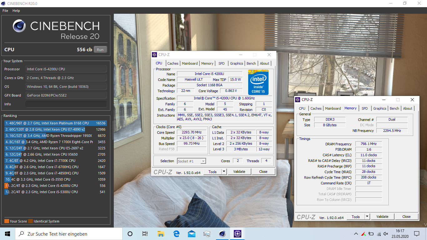Click CPU-Z icon in Memory window title bar
Image resolution: width=427 pixels, height=240 pixels.
298,100
